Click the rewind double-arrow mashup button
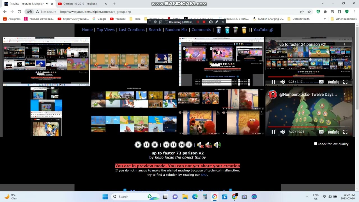The image size is (359, 202). (x=166, y=145)
